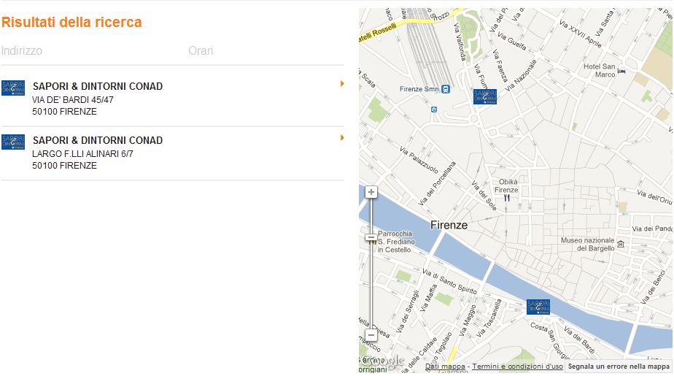Viewport: 674px width, 376px height.
Task: Open SAPORI & DINTORNI CONAD at Largo F.lli Alinari
Action: (98, 140)
